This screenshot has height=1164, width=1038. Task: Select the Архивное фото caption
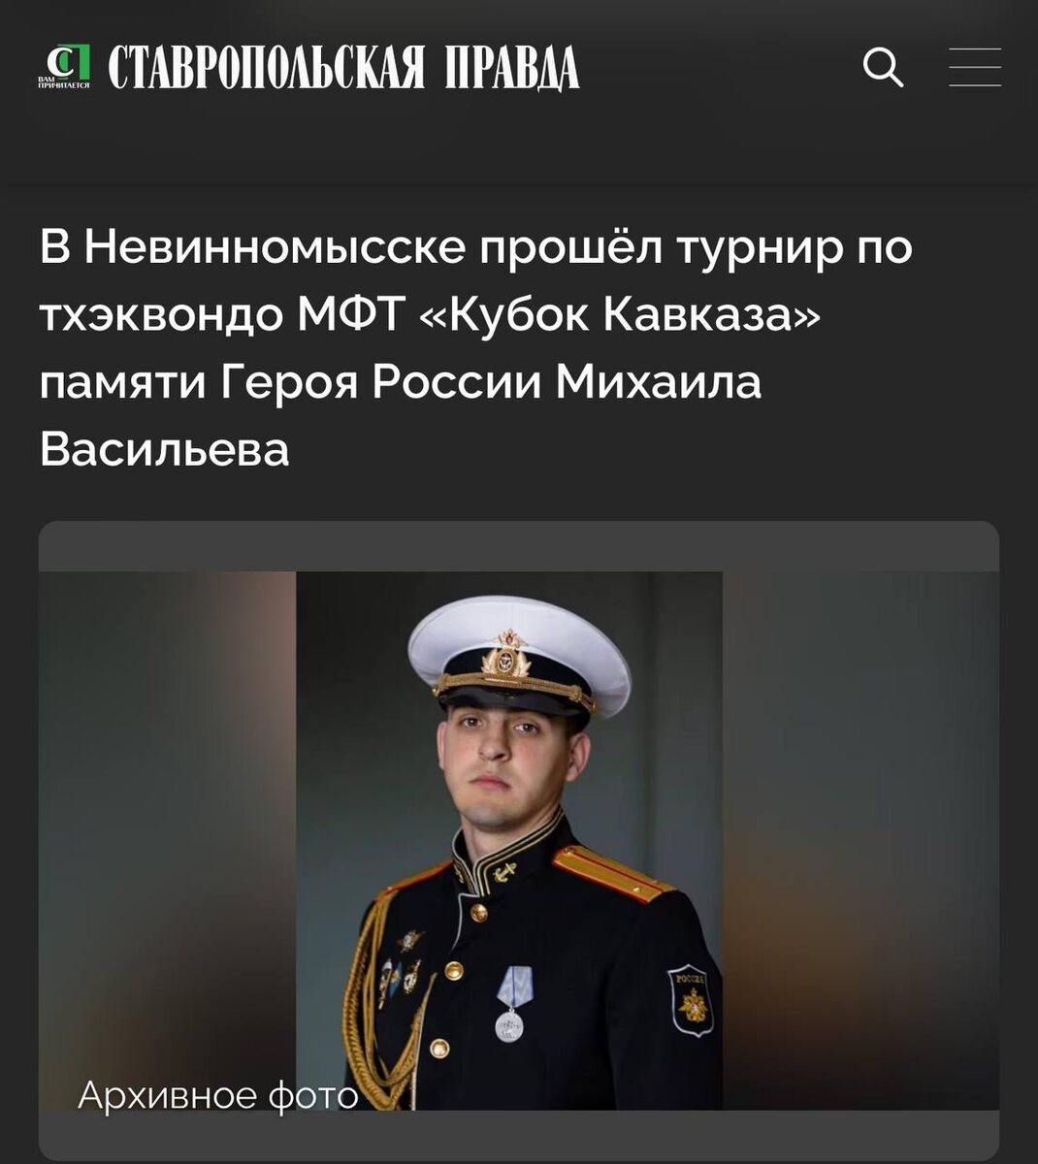218,1095
